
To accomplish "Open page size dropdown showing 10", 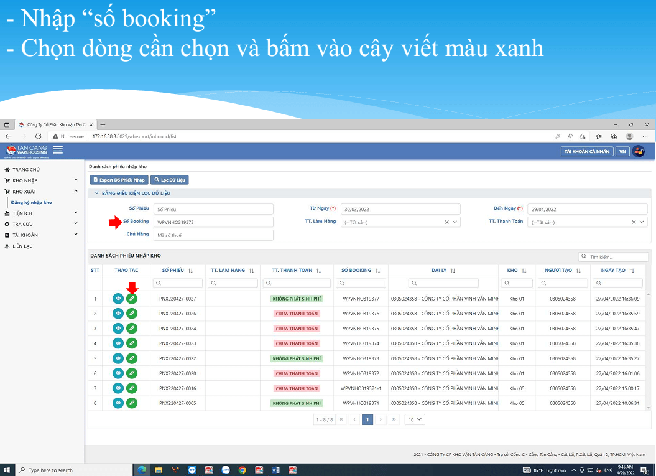I will pos(415,419).
